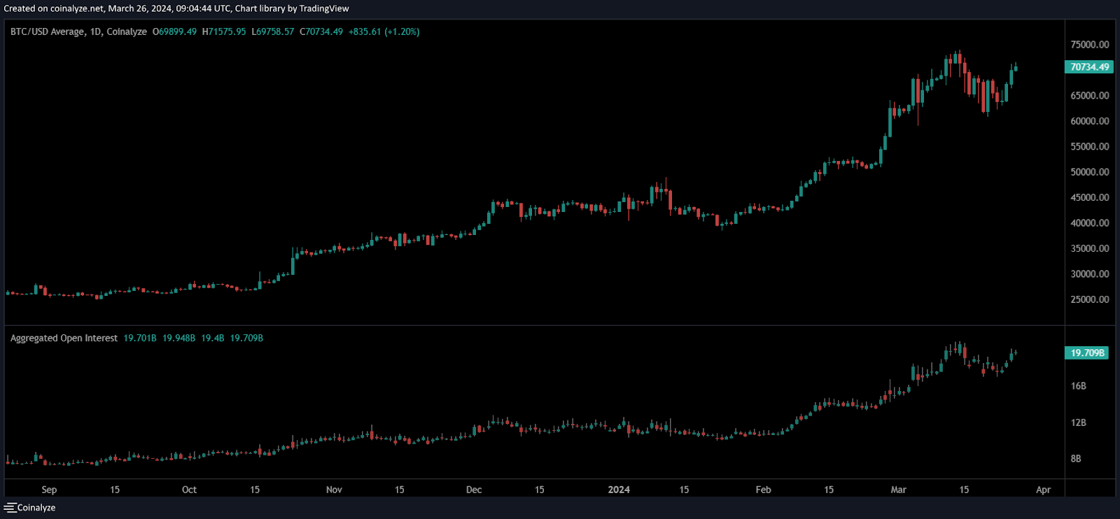Click the Apr label on time axis
The width and height of the screenshot is (1120, 519).
tap(1043, 490)
